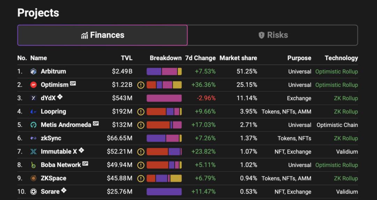Click Optimism's warning icon
Viewport: 377px width, 200px height.
[x=141, y=85]
